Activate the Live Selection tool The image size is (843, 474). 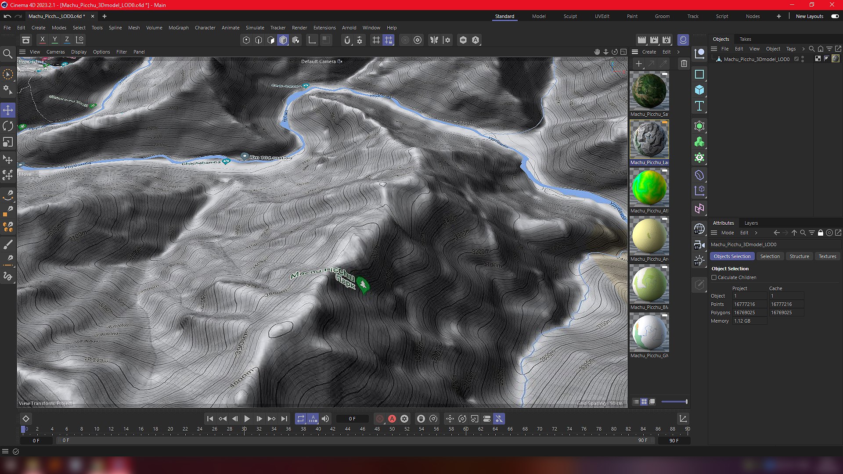pos(8,75)
